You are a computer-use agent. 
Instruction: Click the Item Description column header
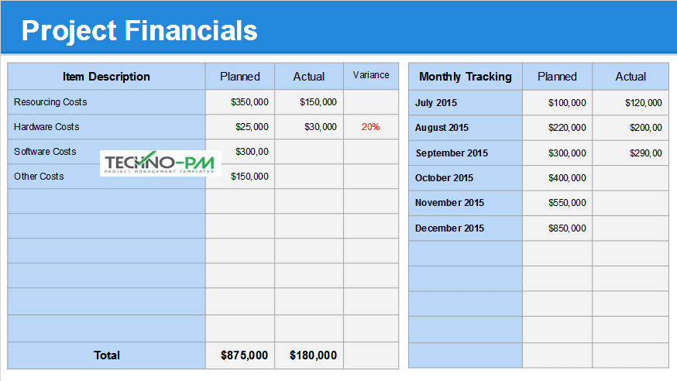106,77
